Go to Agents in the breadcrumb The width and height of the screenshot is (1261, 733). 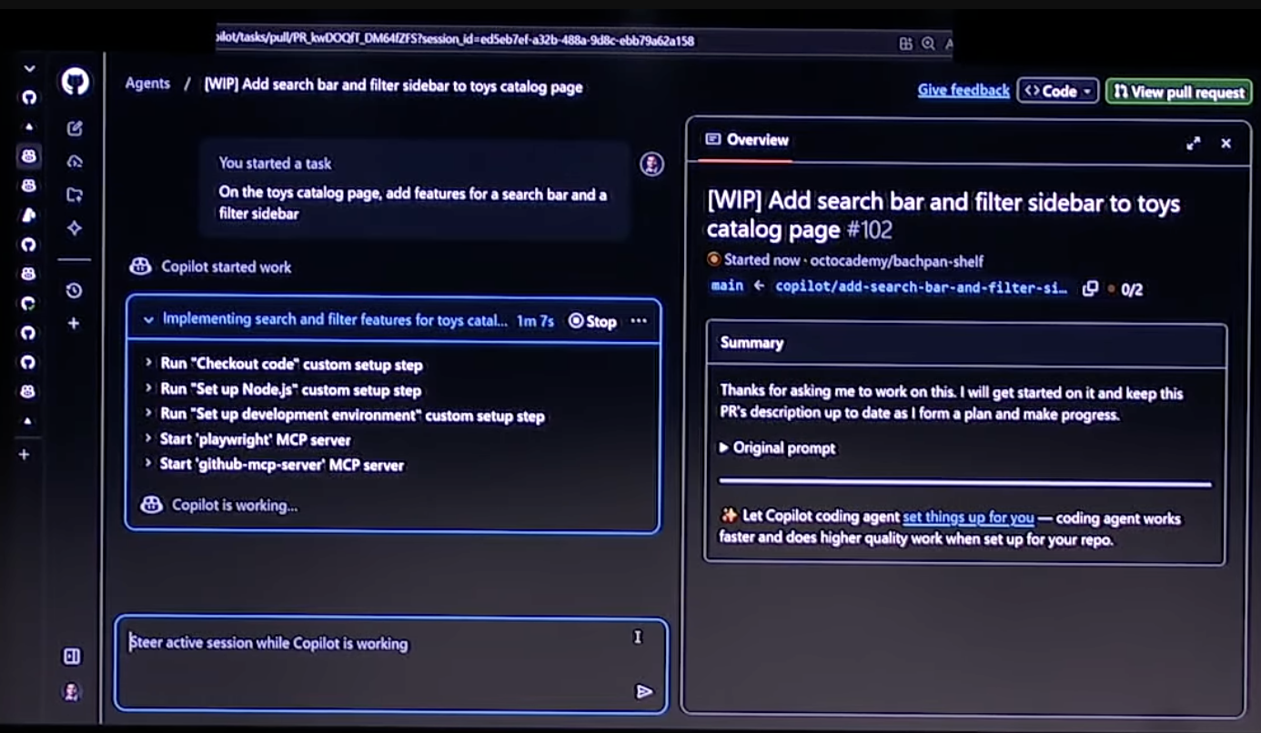tap(147, 84)
